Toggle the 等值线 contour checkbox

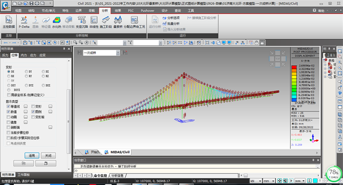(9, 106)
